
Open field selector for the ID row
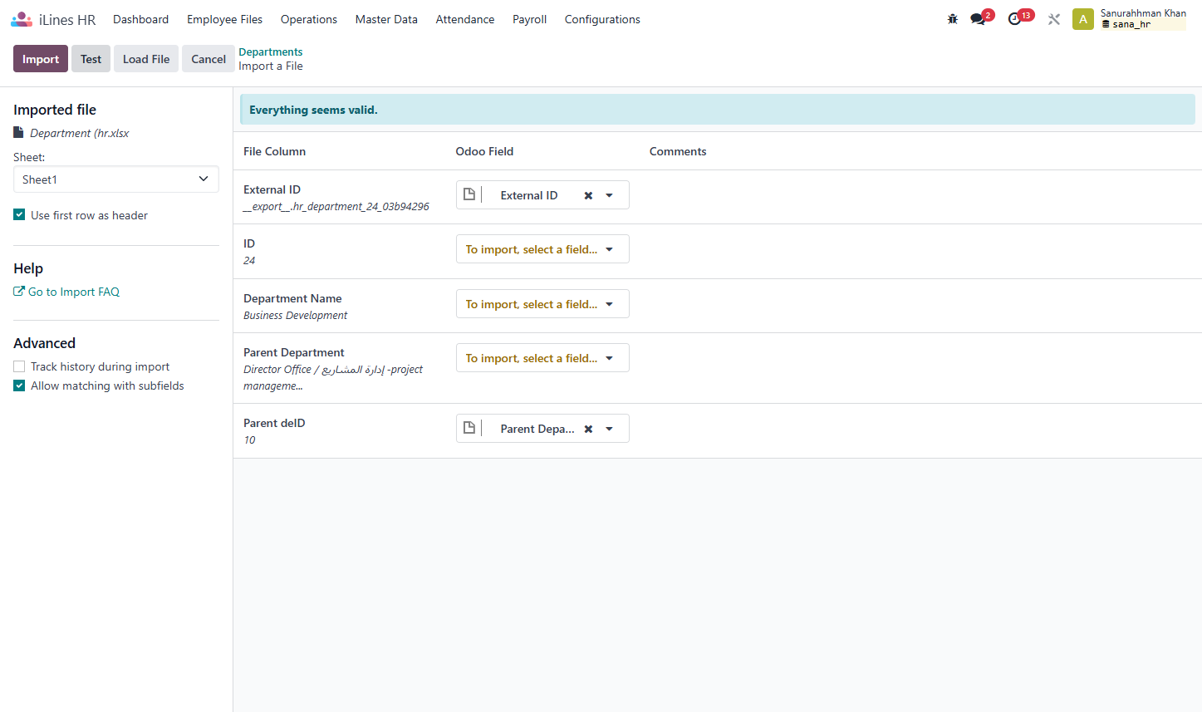[542, 249]
